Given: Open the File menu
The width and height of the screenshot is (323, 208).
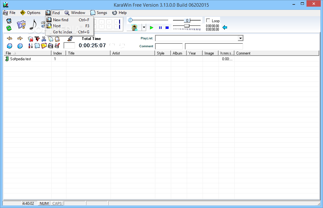Looking at the screenshot, I should (x=9, y=13).
